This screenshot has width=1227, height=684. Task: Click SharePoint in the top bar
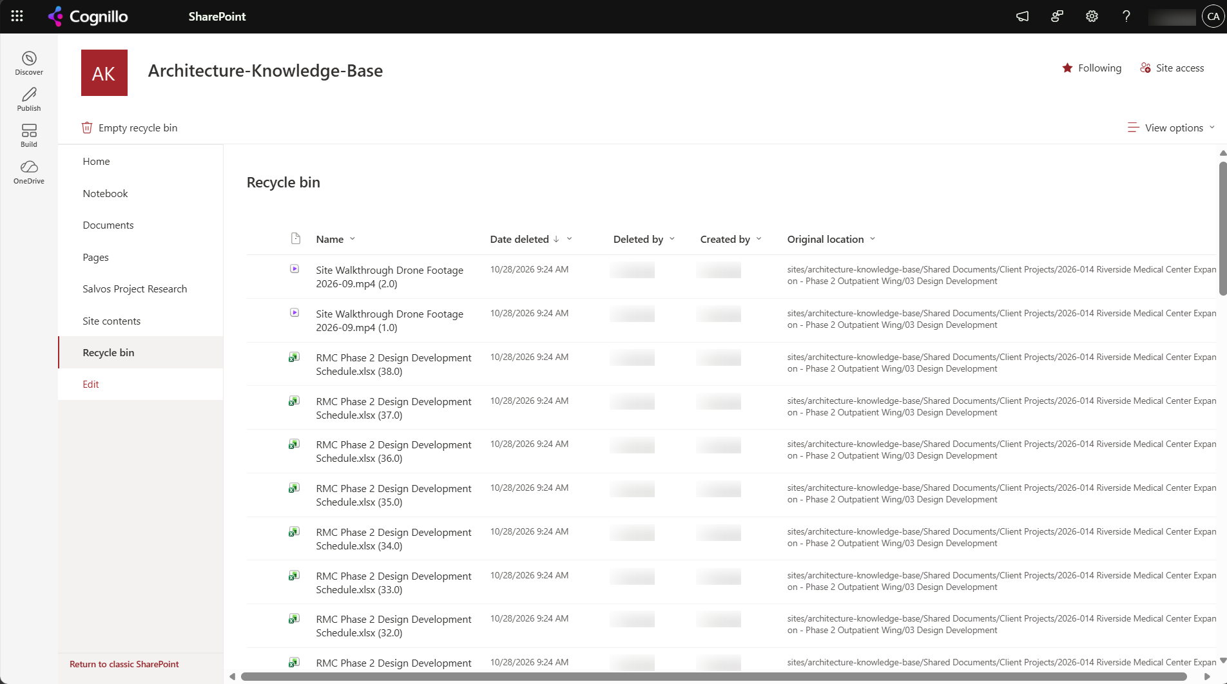(x=217, y=16)
